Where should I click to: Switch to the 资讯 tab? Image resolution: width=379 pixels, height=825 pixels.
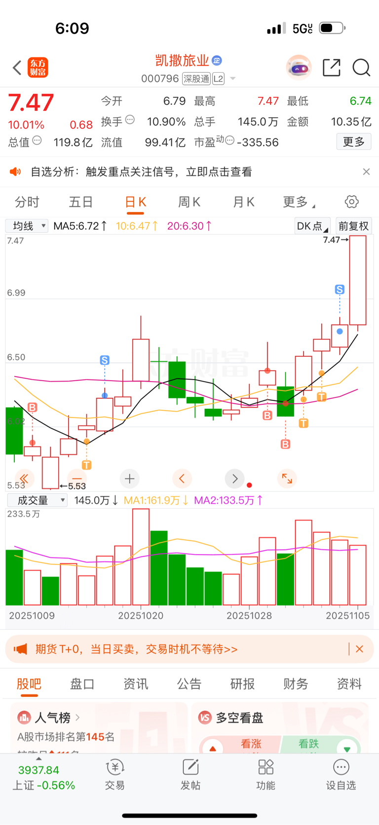(136, 684)
